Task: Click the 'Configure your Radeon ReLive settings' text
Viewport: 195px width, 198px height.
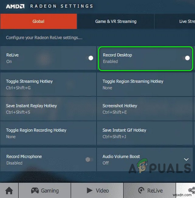Action: pyautogui.click(x=44, y=38)
